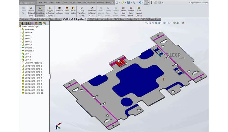The height and width of the screenshot is (132, 228).
Task: Click the Rebuild traffic light icon
Action: coord(152,2)
